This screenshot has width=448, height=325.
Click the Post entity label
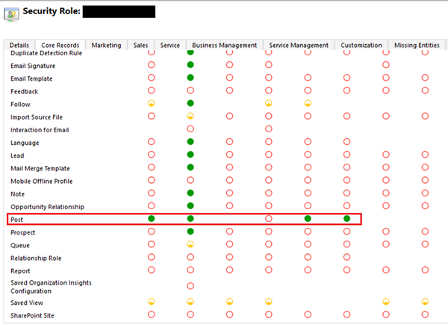point(17,220)
